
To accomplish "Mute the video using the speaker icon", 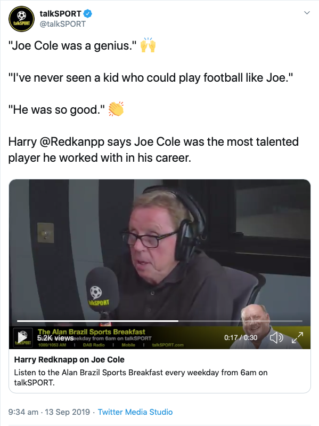I will [x=276, y=338].
